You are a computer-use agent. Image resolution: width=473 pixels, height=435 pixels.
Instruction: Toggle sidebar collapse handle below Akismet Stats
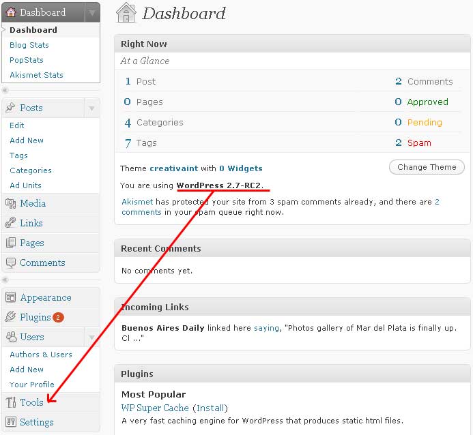(x=5, y=90)
